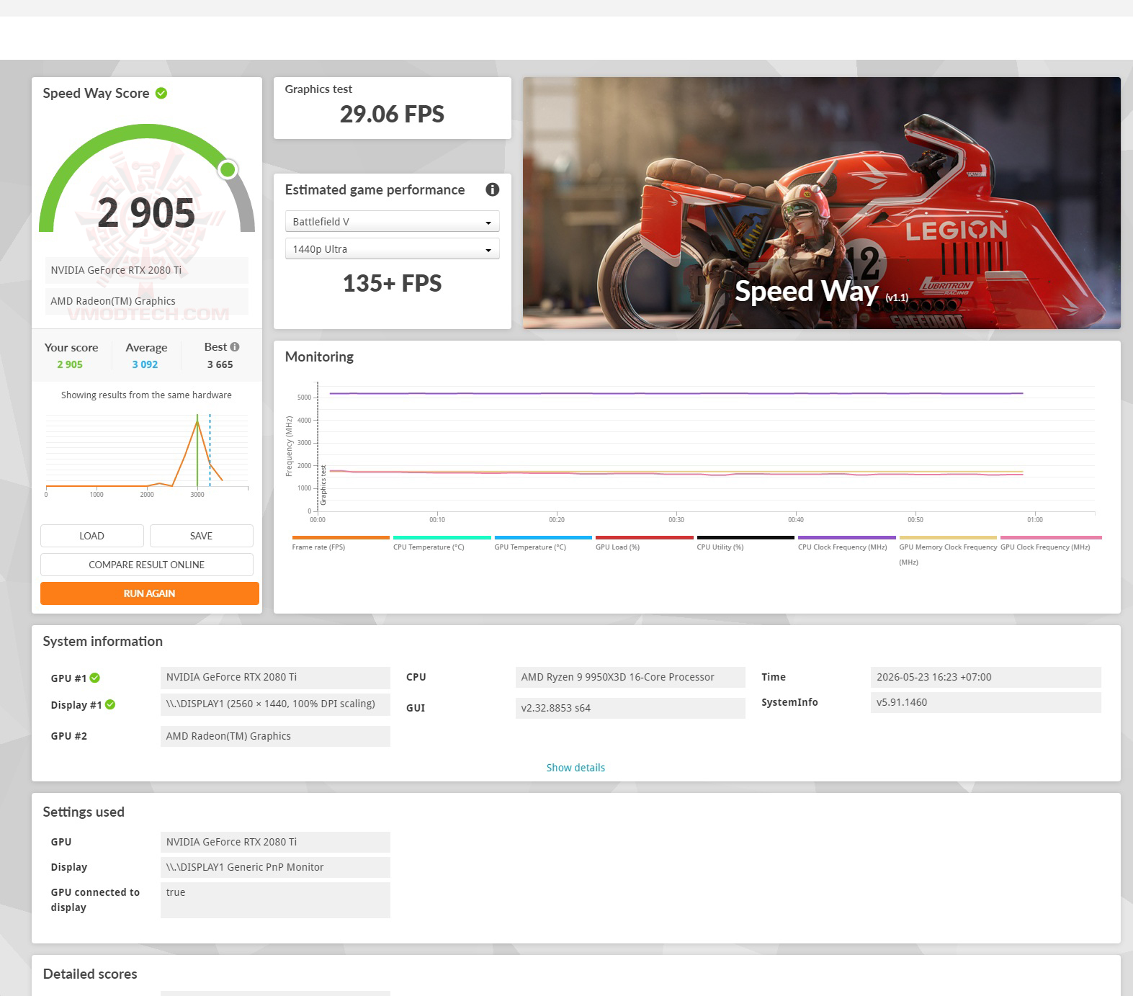The height and width of the screenshot is (996, 1133).
Task: Click the GPU #1 green check icon
Action: [x=95, y=678]
